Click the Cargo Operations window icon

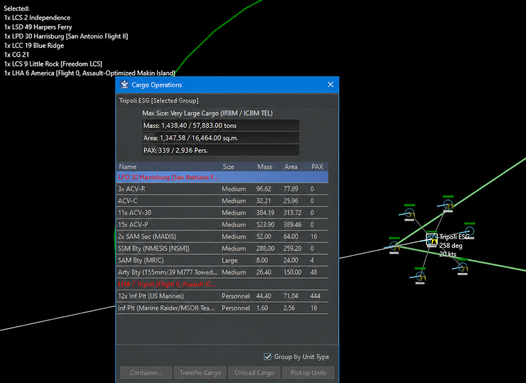click(x=124, y=85)
